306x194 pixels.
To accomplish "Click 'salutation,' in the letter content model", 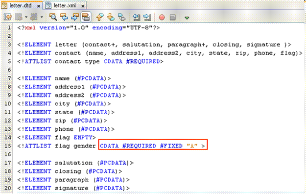I will 142,45.
